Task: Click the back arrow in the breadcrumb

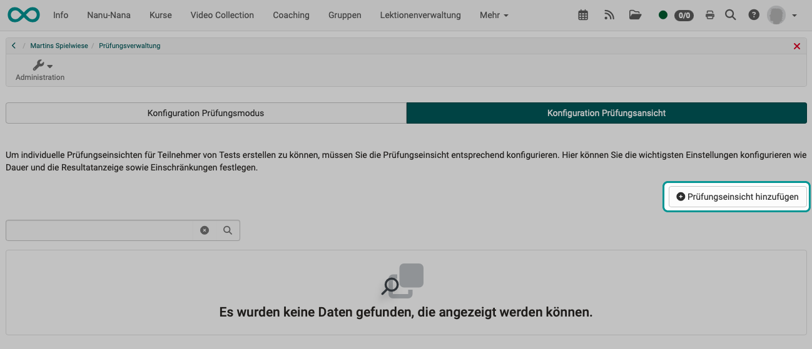Action: pos(14,46)
